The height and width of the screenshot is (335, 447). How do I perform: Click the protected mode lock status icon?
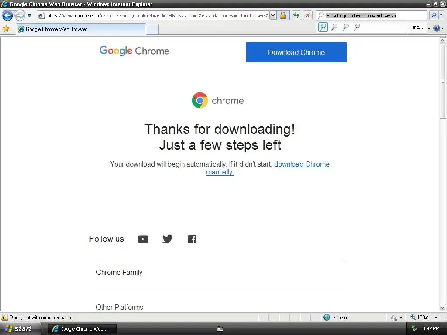tap(394, 318)
